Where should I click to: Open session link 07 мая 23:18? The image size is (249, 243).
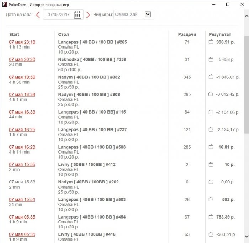tap(22, 42)
